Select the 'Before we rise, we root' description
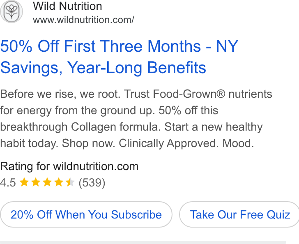This screenshot has width=299, height=244. 60,94
